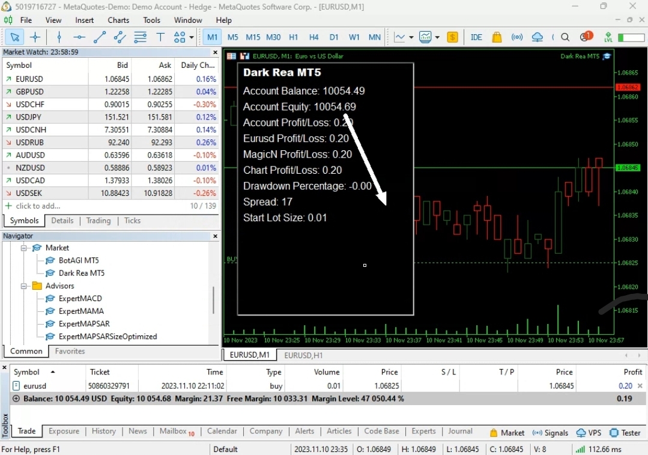The width and height of the screenshot is (648, 455).
Task: Close the Market Watch panel
Action: pyautogui.click(x=215, y=52)
